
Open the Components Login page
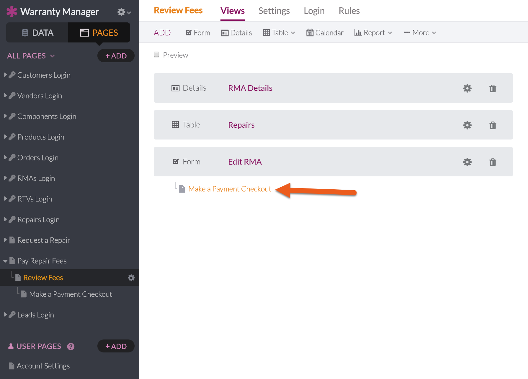pos(47,117)
